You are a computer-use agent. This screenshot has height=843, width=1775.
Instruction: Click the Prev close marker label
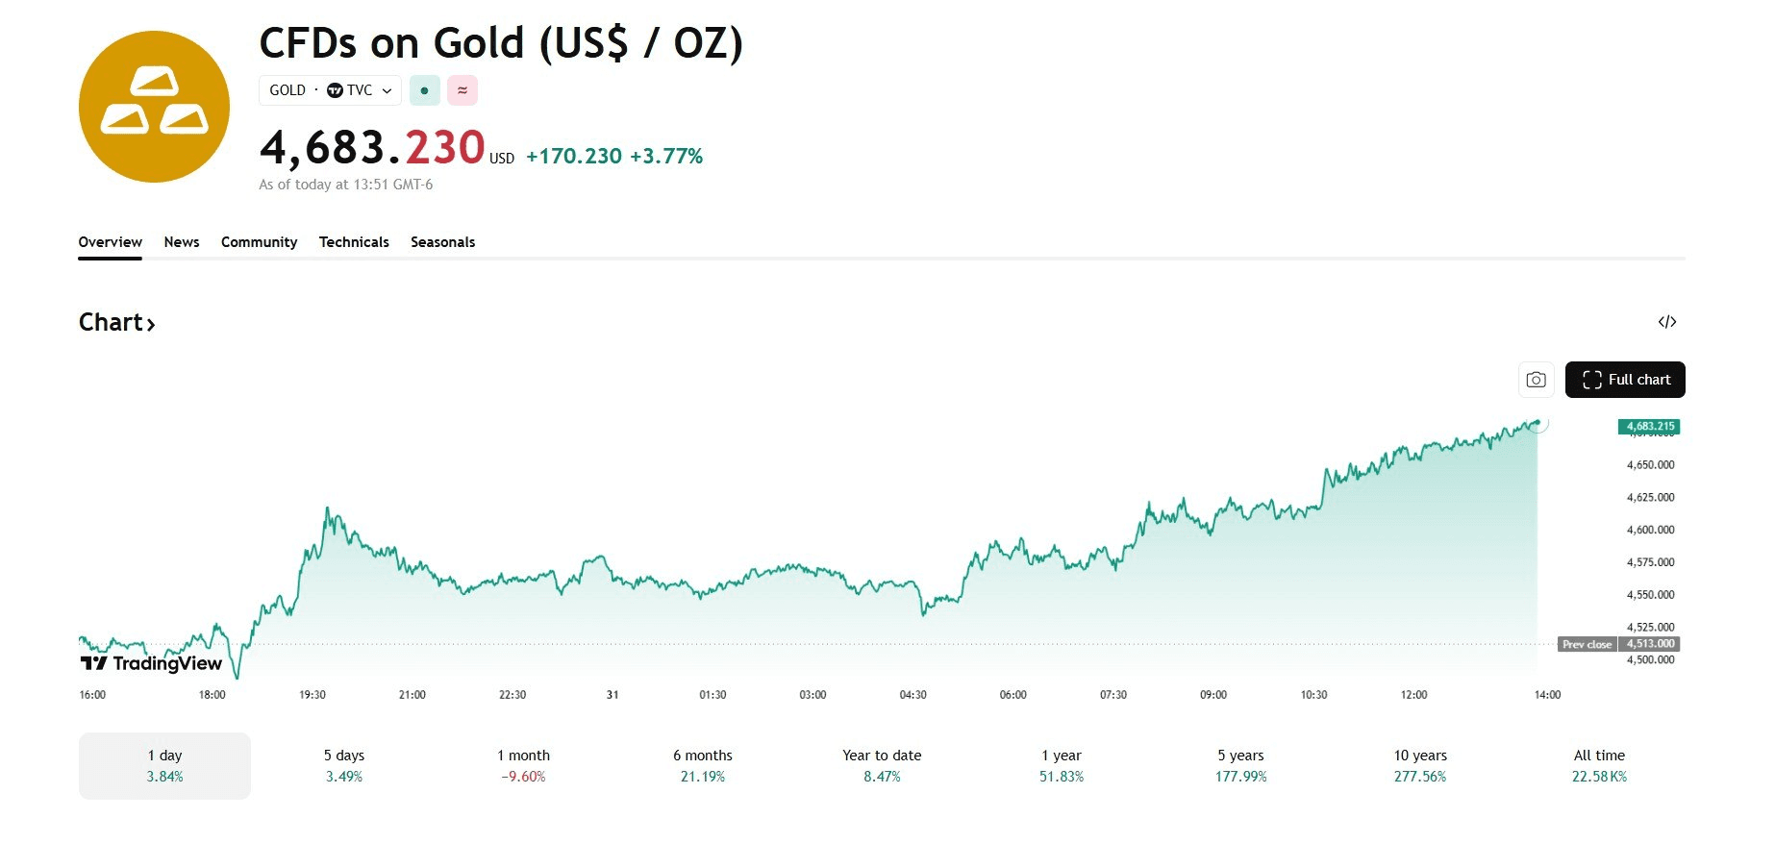point(1587,644)
